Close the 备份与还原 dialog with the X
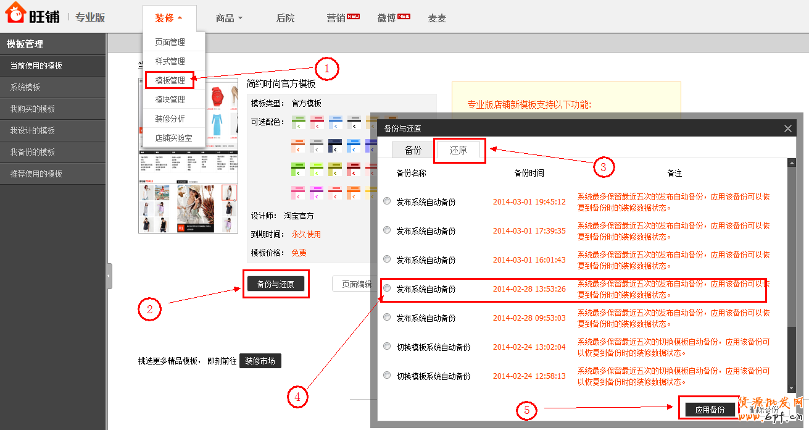 [787, 128]
